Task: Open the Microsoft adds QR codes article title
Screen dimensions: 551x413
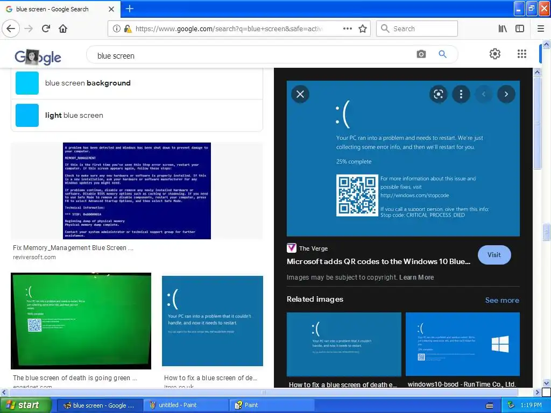Action: [x=378, y=262]
